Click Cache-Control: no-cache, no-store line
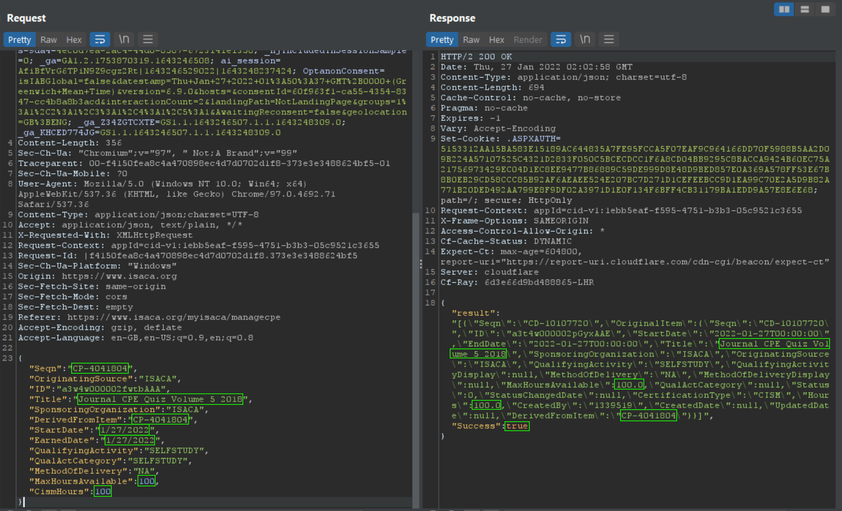Image resolution: width=842 pixels, height=511 pixels. click(531, 97)
